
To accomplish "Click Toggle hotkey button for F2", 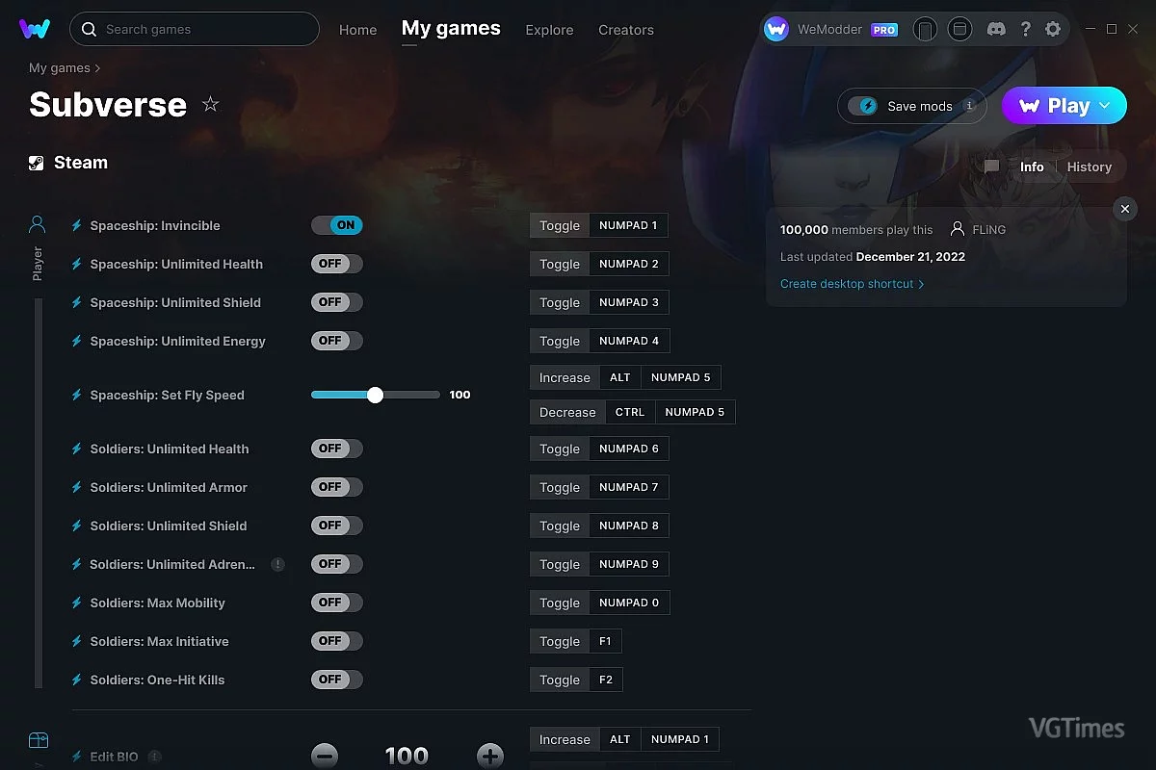I will click(560, 680).
